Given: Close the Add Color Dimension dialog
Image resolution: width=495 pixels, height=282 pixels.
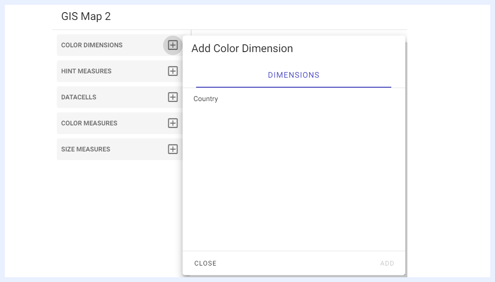Looking at the screenshot, I should click(205, 263).
